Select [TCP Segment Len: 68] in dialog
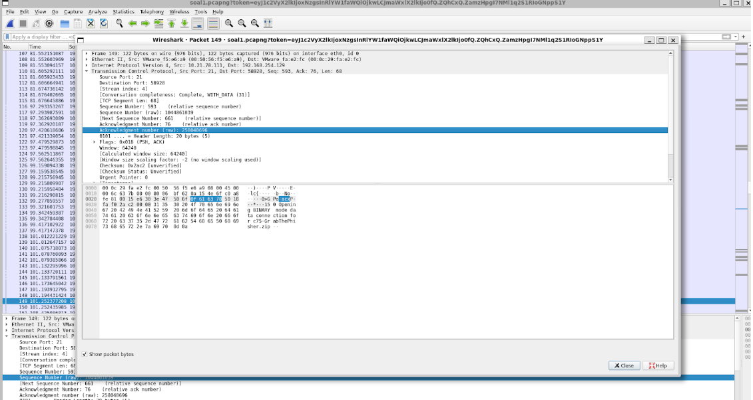 coord(128,100)
